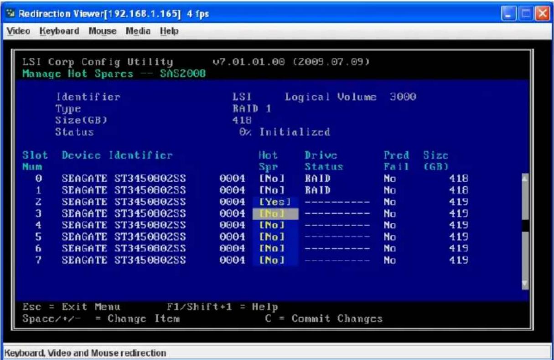
Task: Click the 'Hot Spr' column header
Action: (x=269, y=161)
